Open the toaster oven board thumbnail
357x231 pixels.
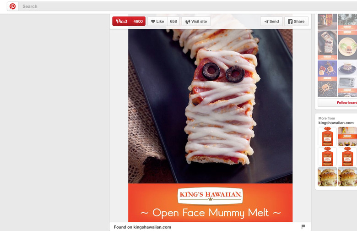(x=347, y=78)
